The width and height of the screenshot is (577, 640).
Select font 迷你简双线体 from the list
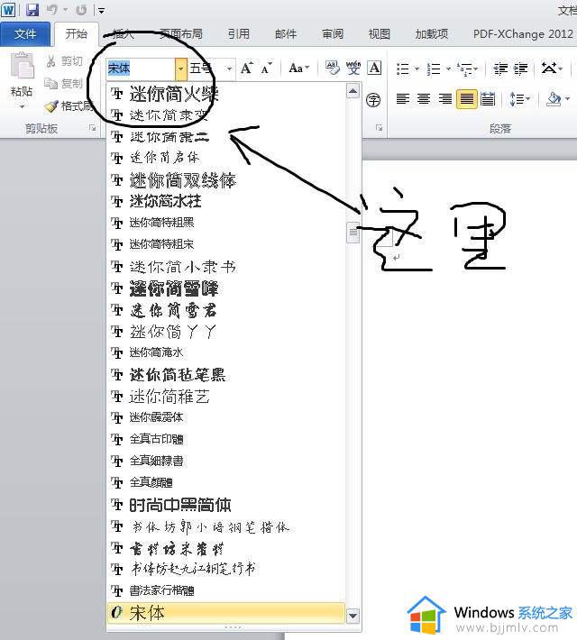click(225, 180)
